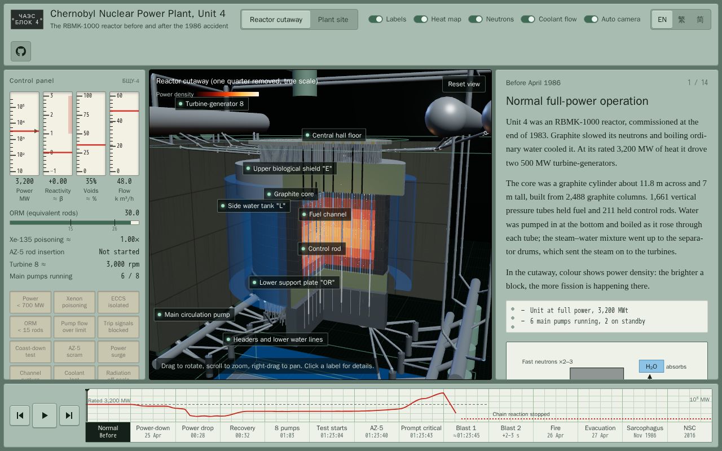The width and height of the screenshot is (722, 451).
Task: Jump to the Blast 1 step
Action: (466, 432)
